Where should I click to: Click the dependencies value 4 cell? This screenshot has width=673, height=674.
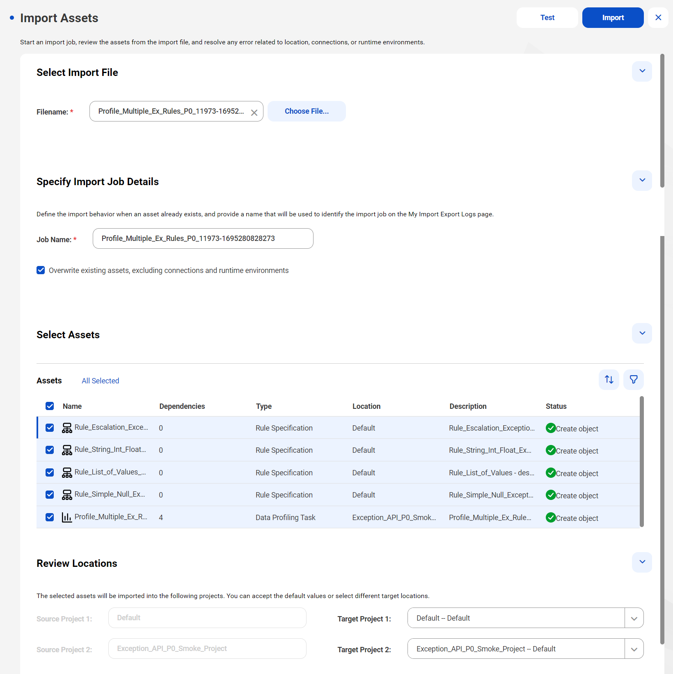pyautogui.click(x=161, y=518)
